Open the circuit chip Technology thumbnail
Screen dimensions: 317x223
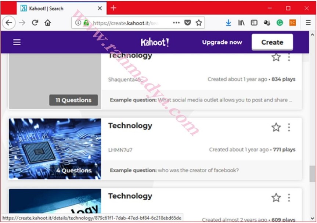coord(55,148)
